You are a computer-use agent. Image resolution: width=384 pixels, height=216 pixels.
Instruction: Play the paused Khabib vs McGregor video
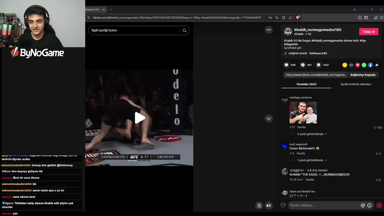[x=140, y=118]
